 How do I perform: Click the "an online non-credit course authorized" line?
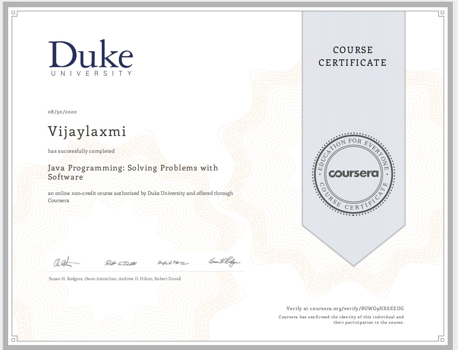[140, 197]
